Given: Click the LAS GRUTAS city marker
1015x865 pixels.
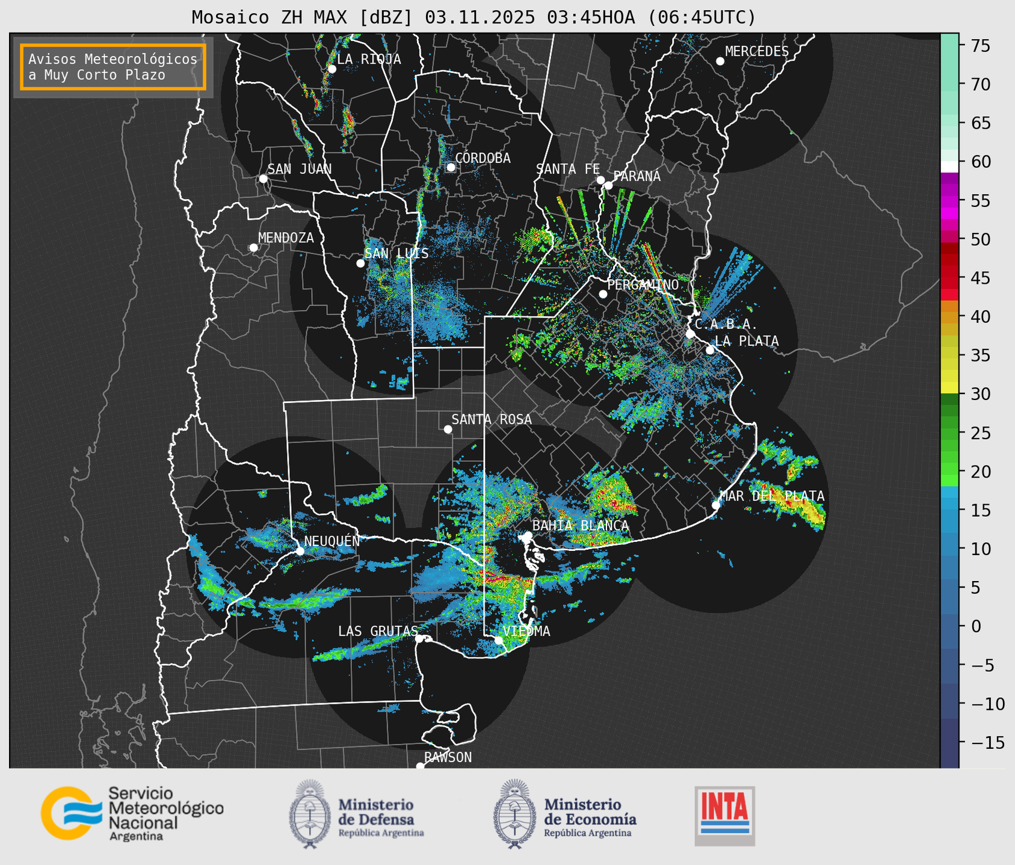Looking at the screenshot, I should 419,639.
